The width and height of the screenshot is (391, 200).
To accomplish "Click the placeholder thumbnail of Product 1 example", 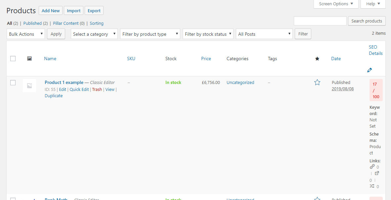I will (x=29, y=86).
